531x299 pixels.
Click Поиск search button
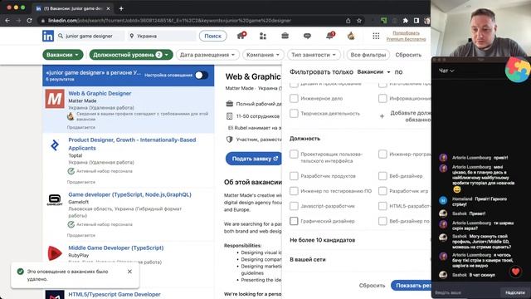[212, 36]
